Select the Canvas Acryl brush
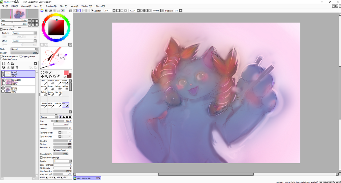 click(x=44, y=105)
